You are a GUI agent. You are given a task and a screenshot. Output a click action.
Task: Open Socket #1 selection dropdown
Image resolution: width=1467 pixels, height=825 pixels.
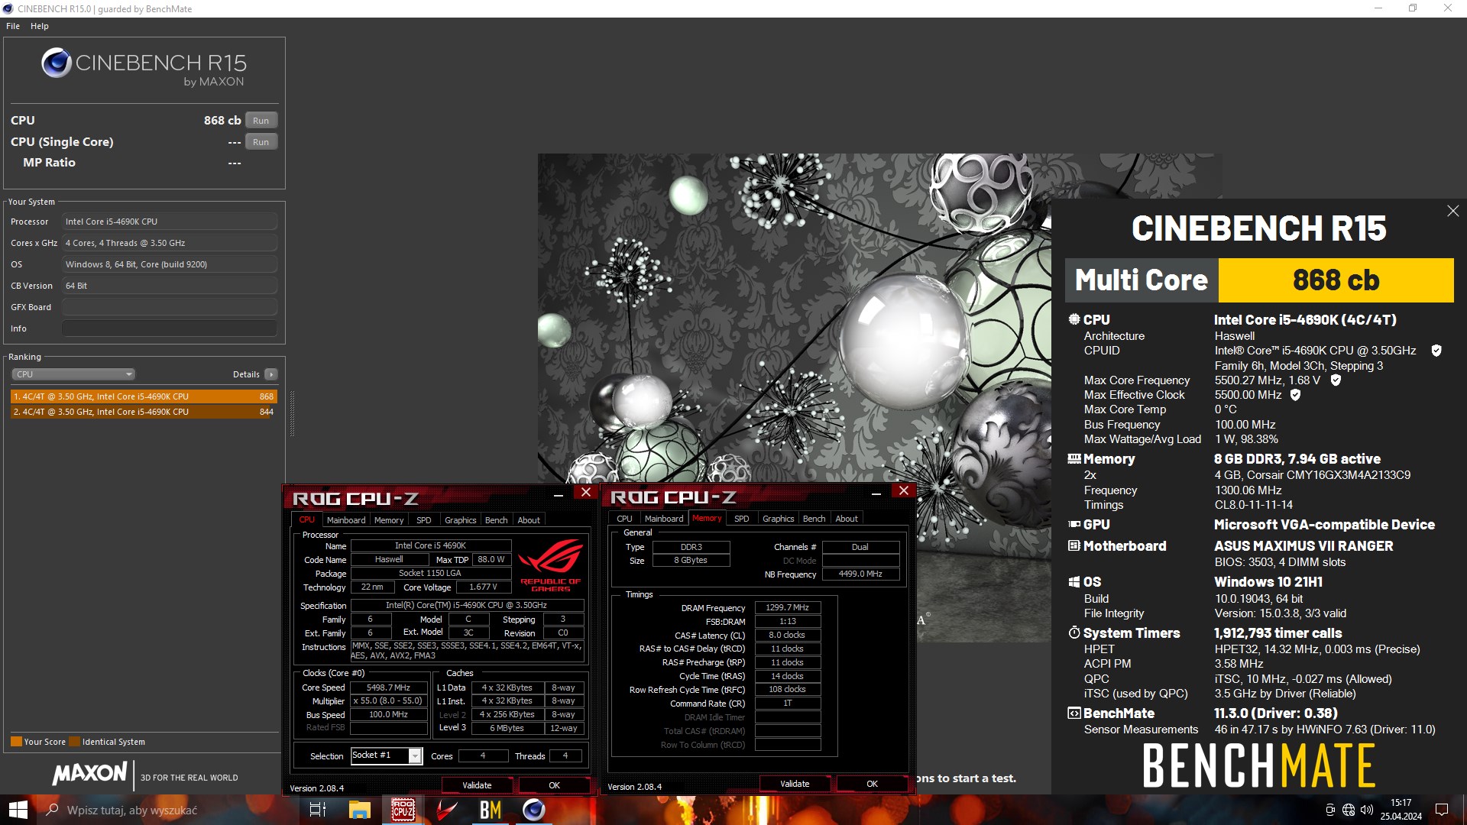(x=387, y=755)
